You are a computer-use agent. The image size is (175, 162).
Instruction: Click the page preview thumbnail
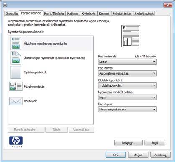pos(131,36)
